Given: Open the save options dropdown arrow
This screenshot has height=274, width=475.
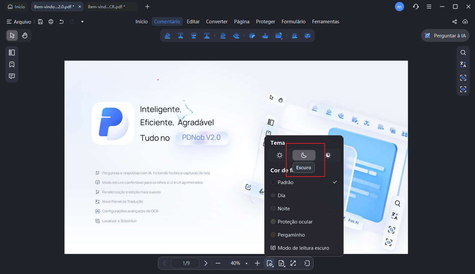Looking at the screenshot, I should [x=82, y=22].
